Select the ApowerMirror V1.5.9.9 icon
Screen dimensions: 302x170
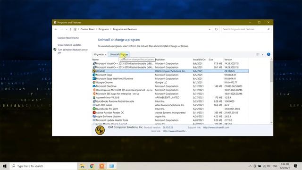[94, 98]
